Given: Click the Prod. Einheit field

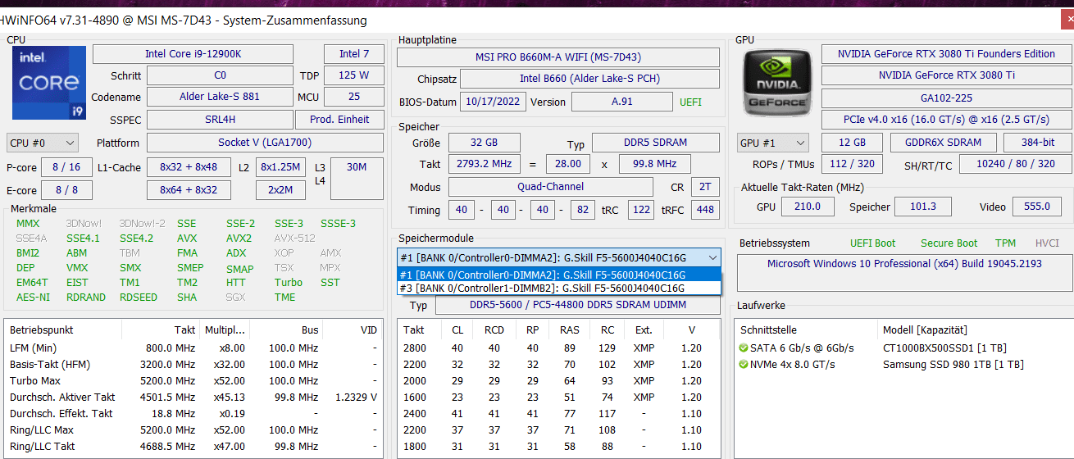Looking at the screenshot, I should [339, 120].
